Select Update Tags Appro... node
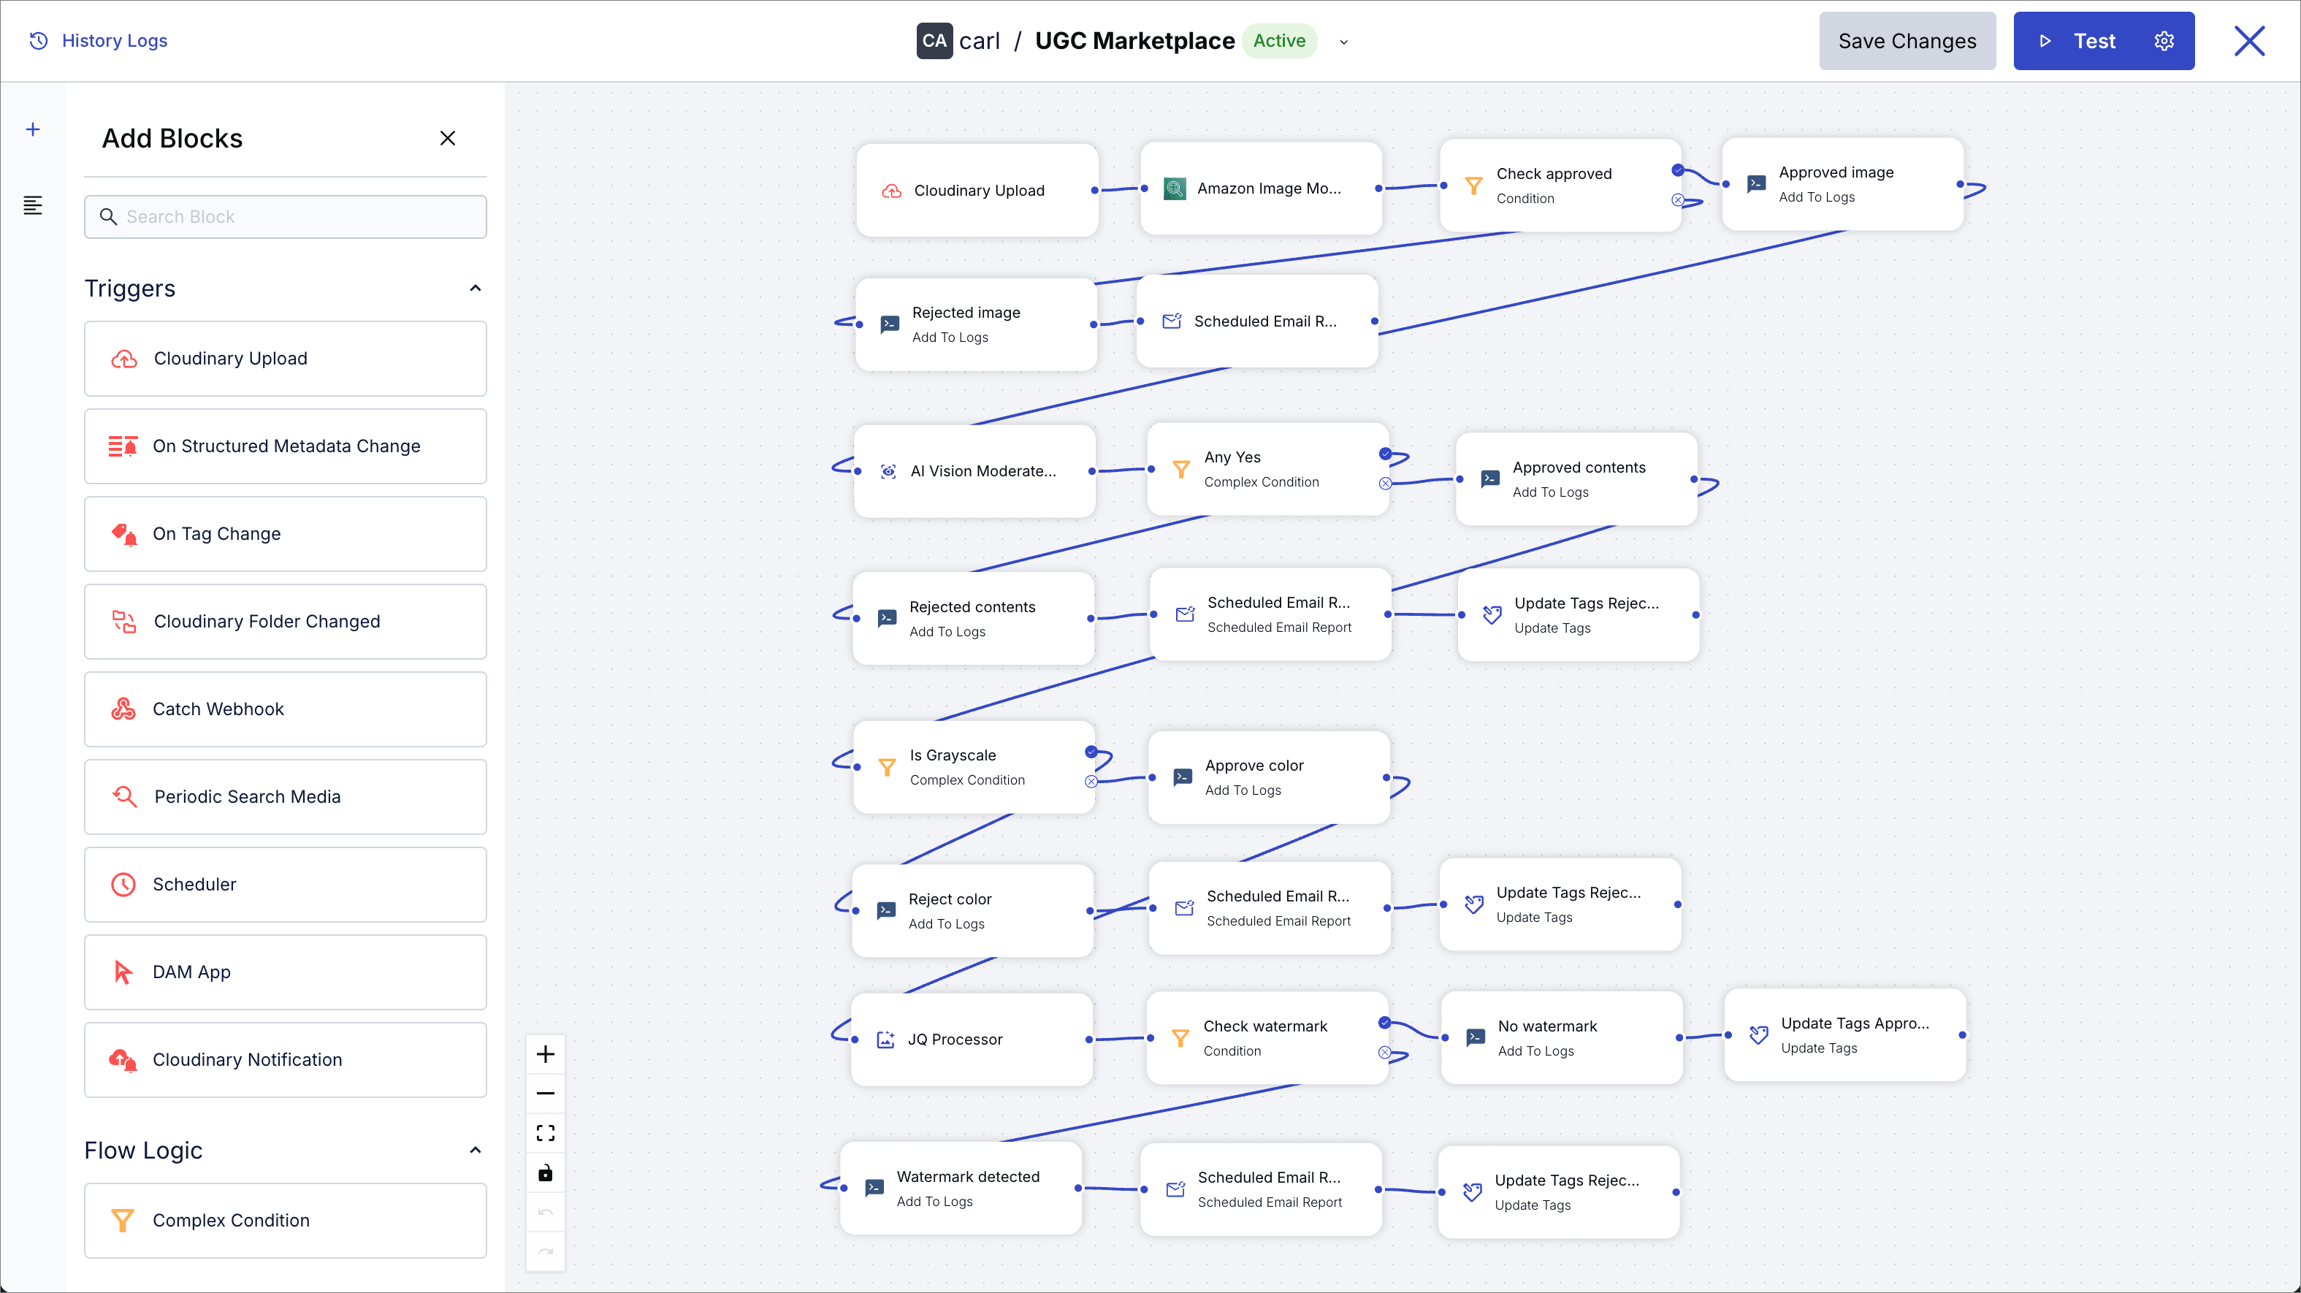 pos(1845,1034)
